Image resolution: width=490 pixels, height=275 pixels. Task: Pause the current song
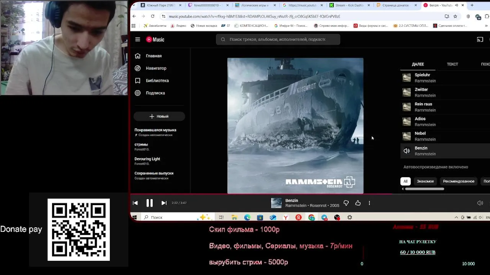click(x=150, y=203)
